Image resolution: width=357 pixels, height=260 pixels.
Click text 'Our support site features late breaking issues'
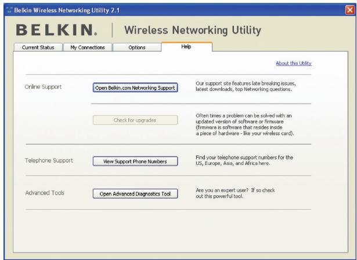click(246, 83)
